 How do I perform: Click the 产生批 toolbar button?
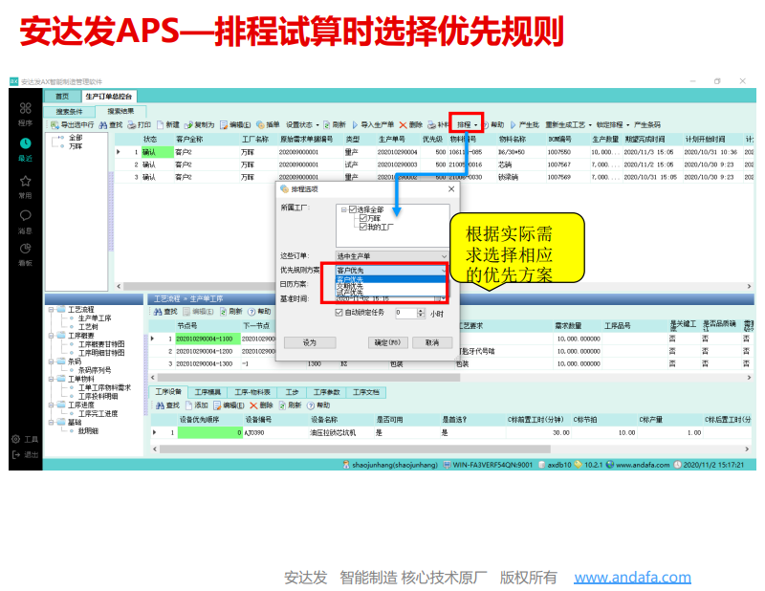point(524,125)
